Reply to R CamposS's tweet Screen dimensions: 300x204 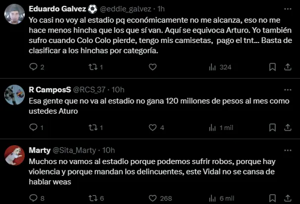[x=34, y=127]
